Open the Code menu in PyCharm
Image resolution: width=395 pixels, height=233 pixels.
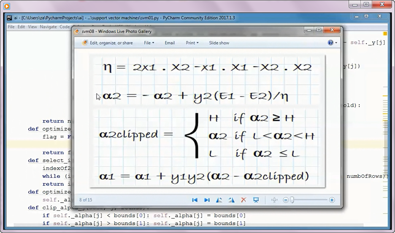pos(65,27)
